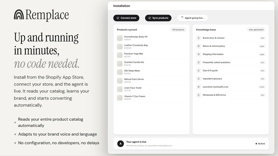Click document icon for Size & fit guide

(x=198, y=70)
